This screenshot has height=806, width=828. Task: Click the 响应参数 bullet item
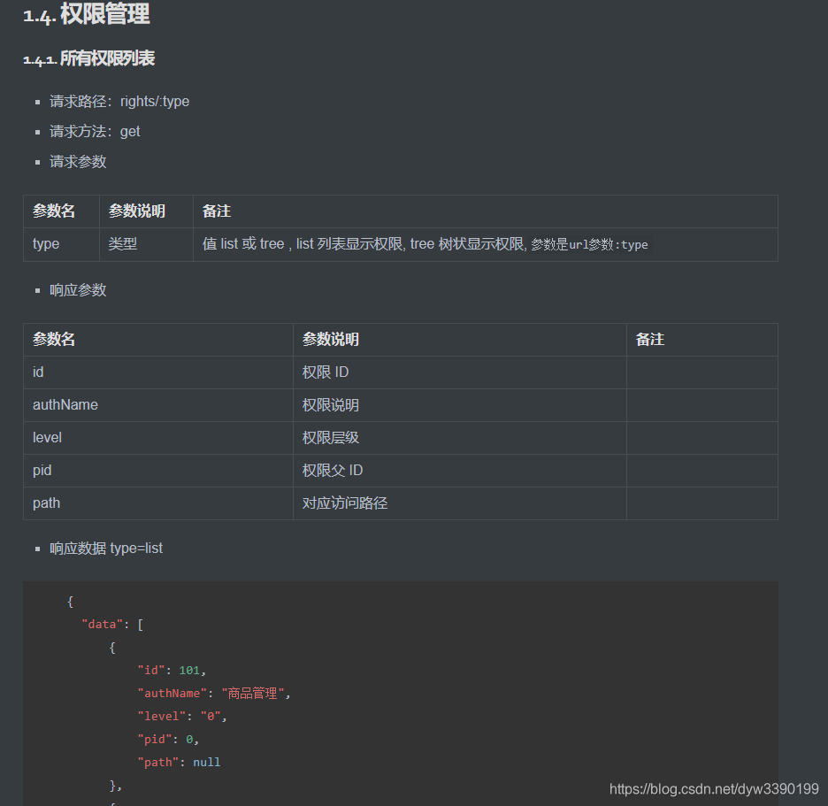(x=76, y=289)
